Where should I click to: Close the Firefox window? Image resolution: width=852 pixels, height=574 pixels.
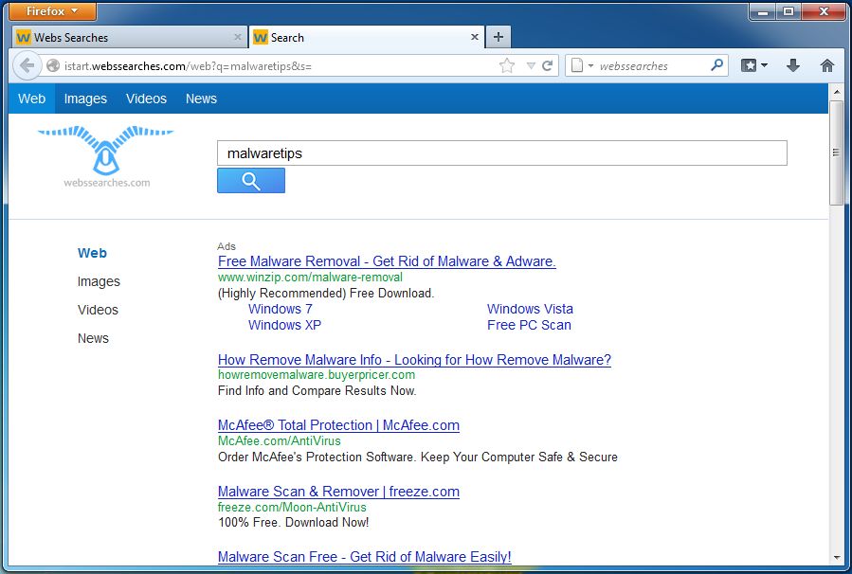pyautogui.click(x=823, y=11)
